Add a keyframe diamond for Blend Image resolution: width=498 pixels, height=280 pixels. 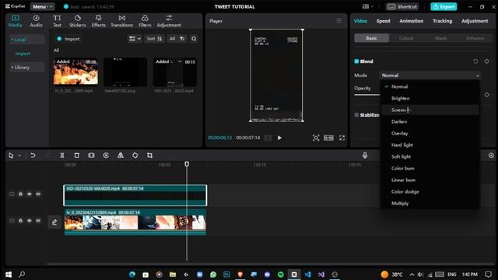[487, 61]
